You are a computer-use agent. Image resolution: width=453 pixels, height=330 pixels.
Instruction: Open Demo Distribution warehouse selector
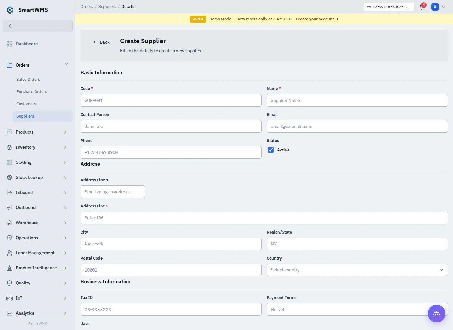coord(389,7)
